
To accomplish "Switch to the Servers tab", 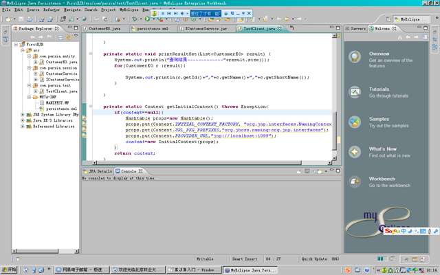I will coord(355,29).
